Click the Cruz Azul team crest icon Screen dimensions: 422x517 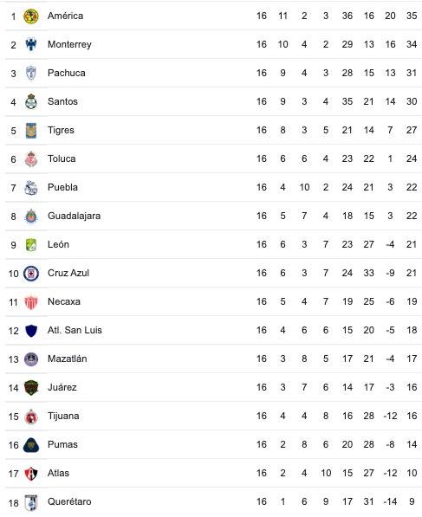point(31,274)
